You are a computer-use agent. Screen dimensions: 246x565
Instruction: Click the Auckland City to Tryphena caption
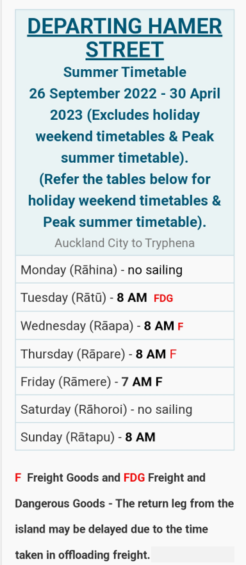[x=125, y=243]
